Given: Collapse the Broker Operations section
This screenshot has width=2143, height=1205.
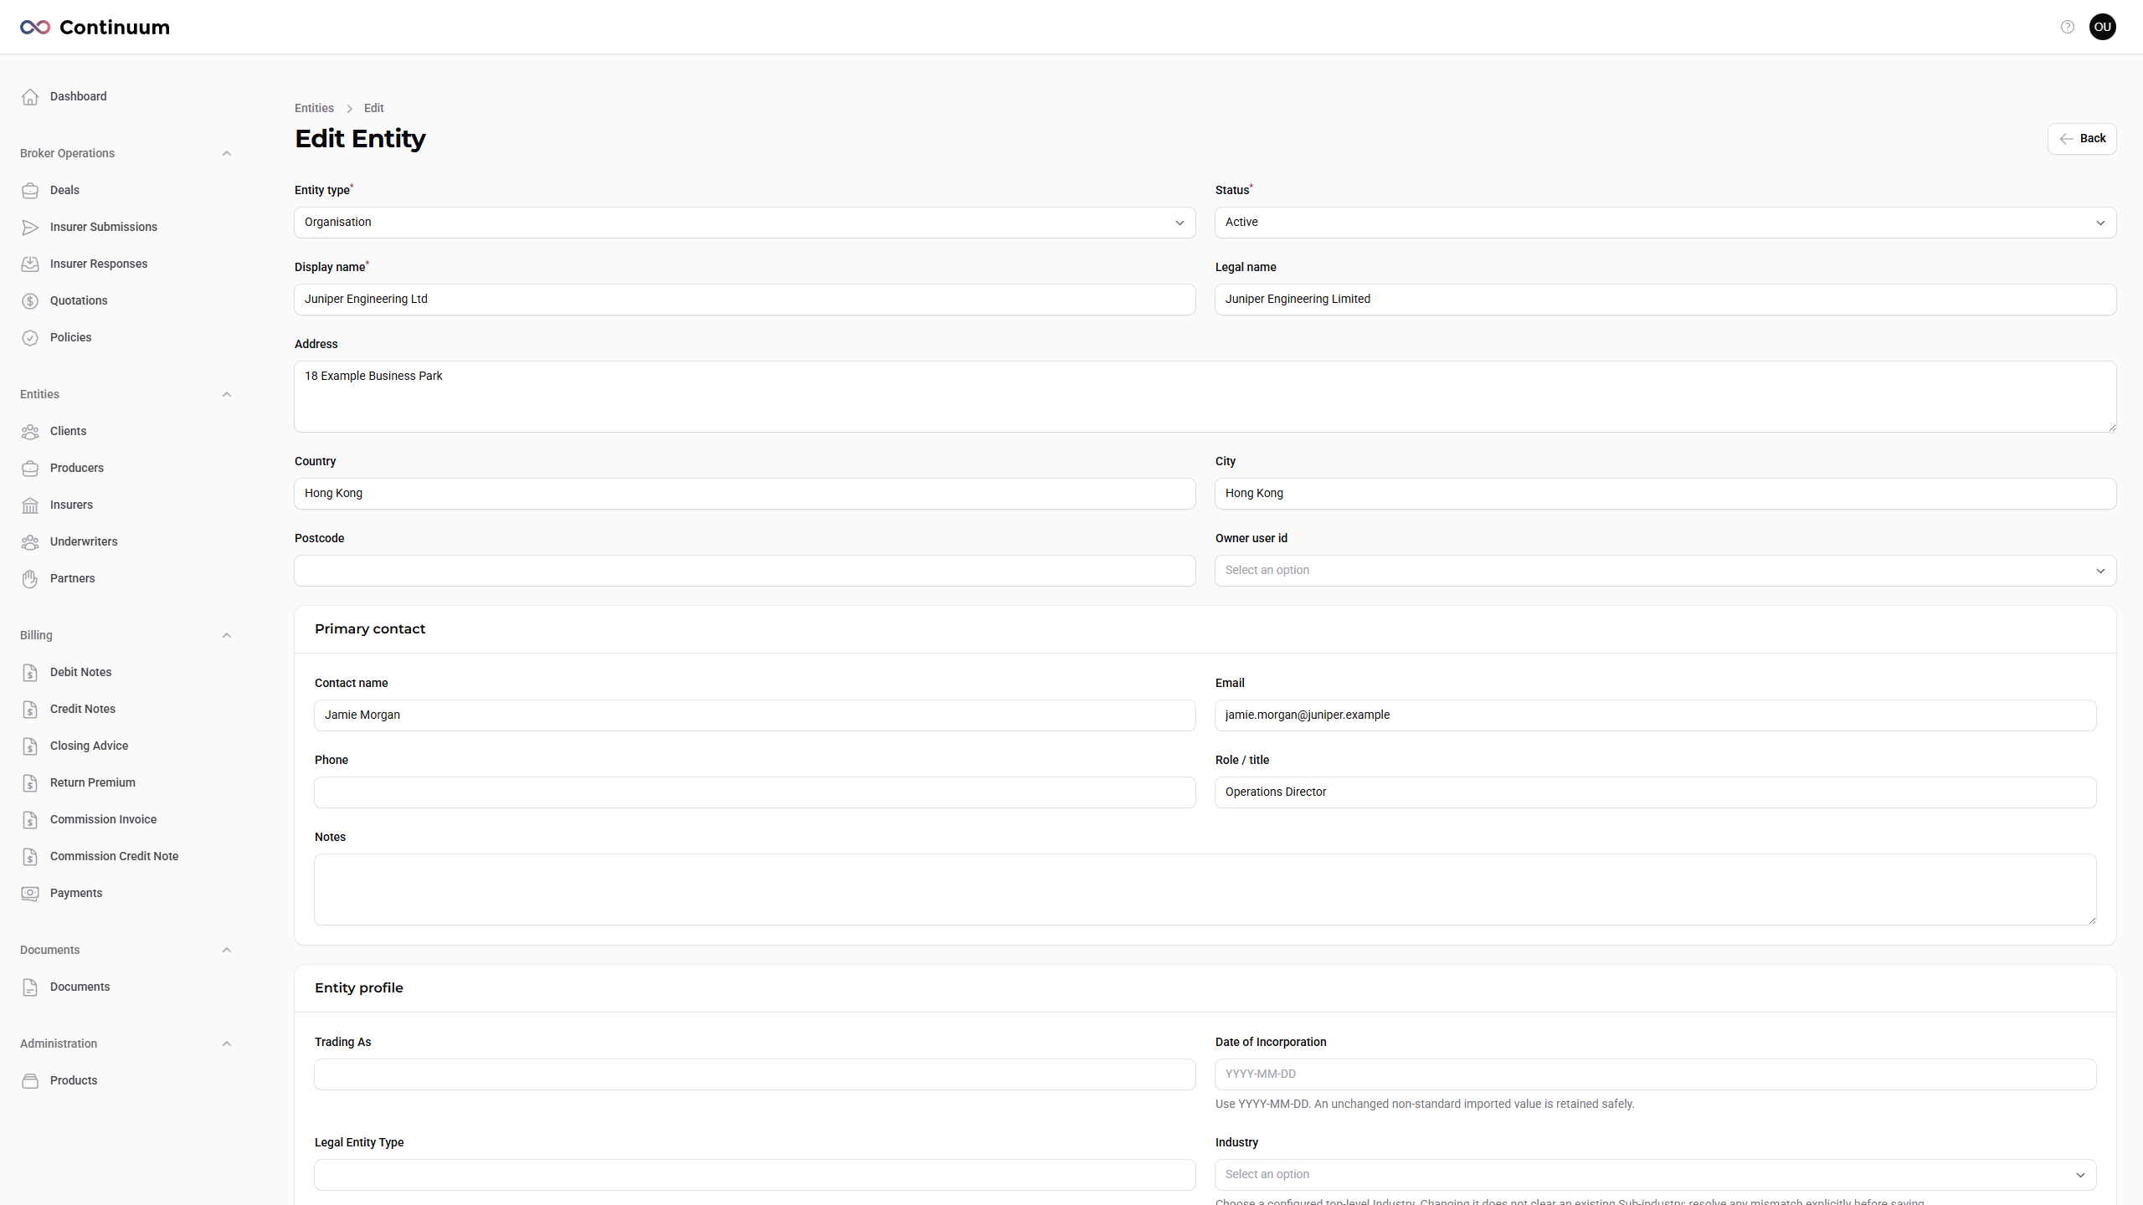Looking at the screenshot, I should coord(226,153).
